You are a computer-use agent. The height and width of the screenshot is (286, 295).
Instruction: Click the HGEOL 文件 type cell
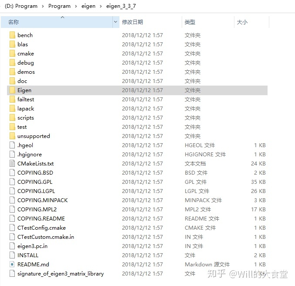200,145
